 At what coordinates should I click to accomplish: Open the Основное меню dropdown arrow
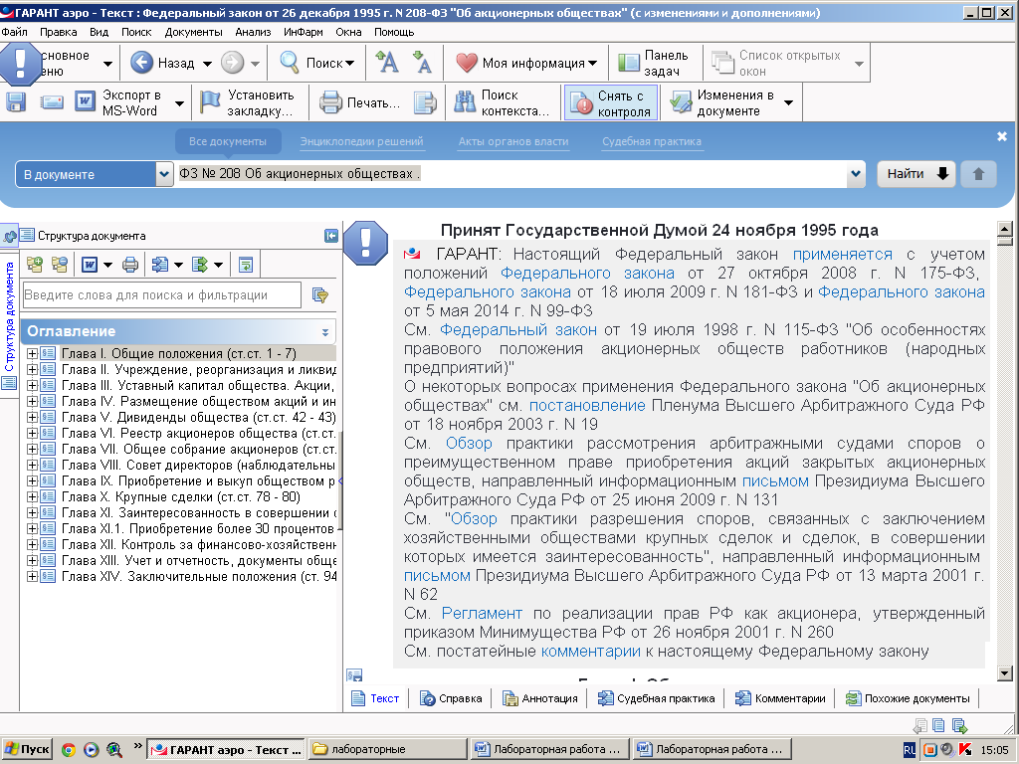click(107, 64)
